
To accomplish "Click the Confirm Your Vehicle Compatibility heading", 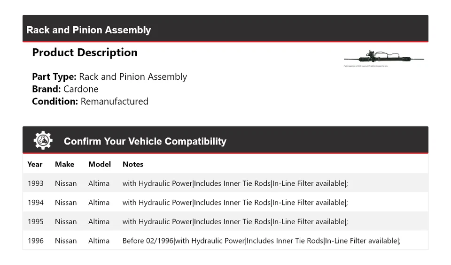I will coord(145,141).
